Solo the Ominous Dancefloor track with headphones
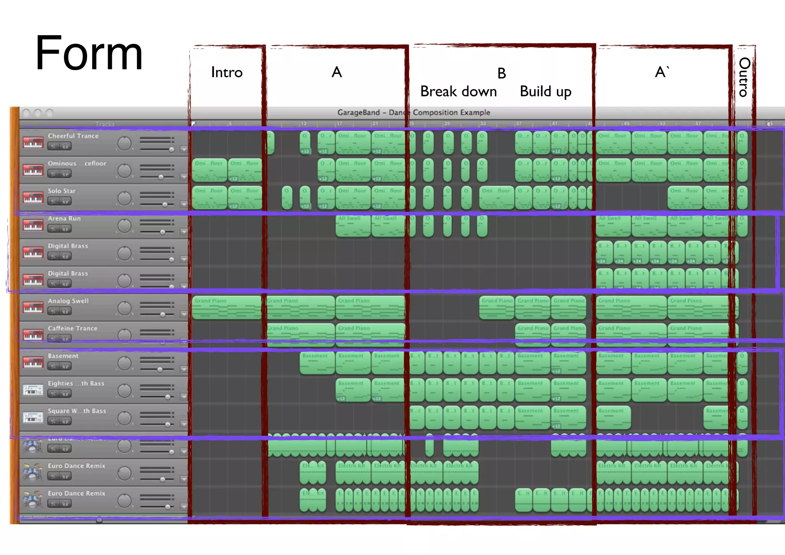 [66, 174]
